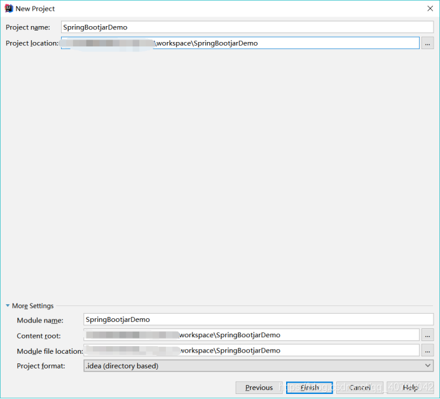Click the IntelliJ icon in title bar
The image size is (440, 399).
pyautogui.click(x=9, y=8)
